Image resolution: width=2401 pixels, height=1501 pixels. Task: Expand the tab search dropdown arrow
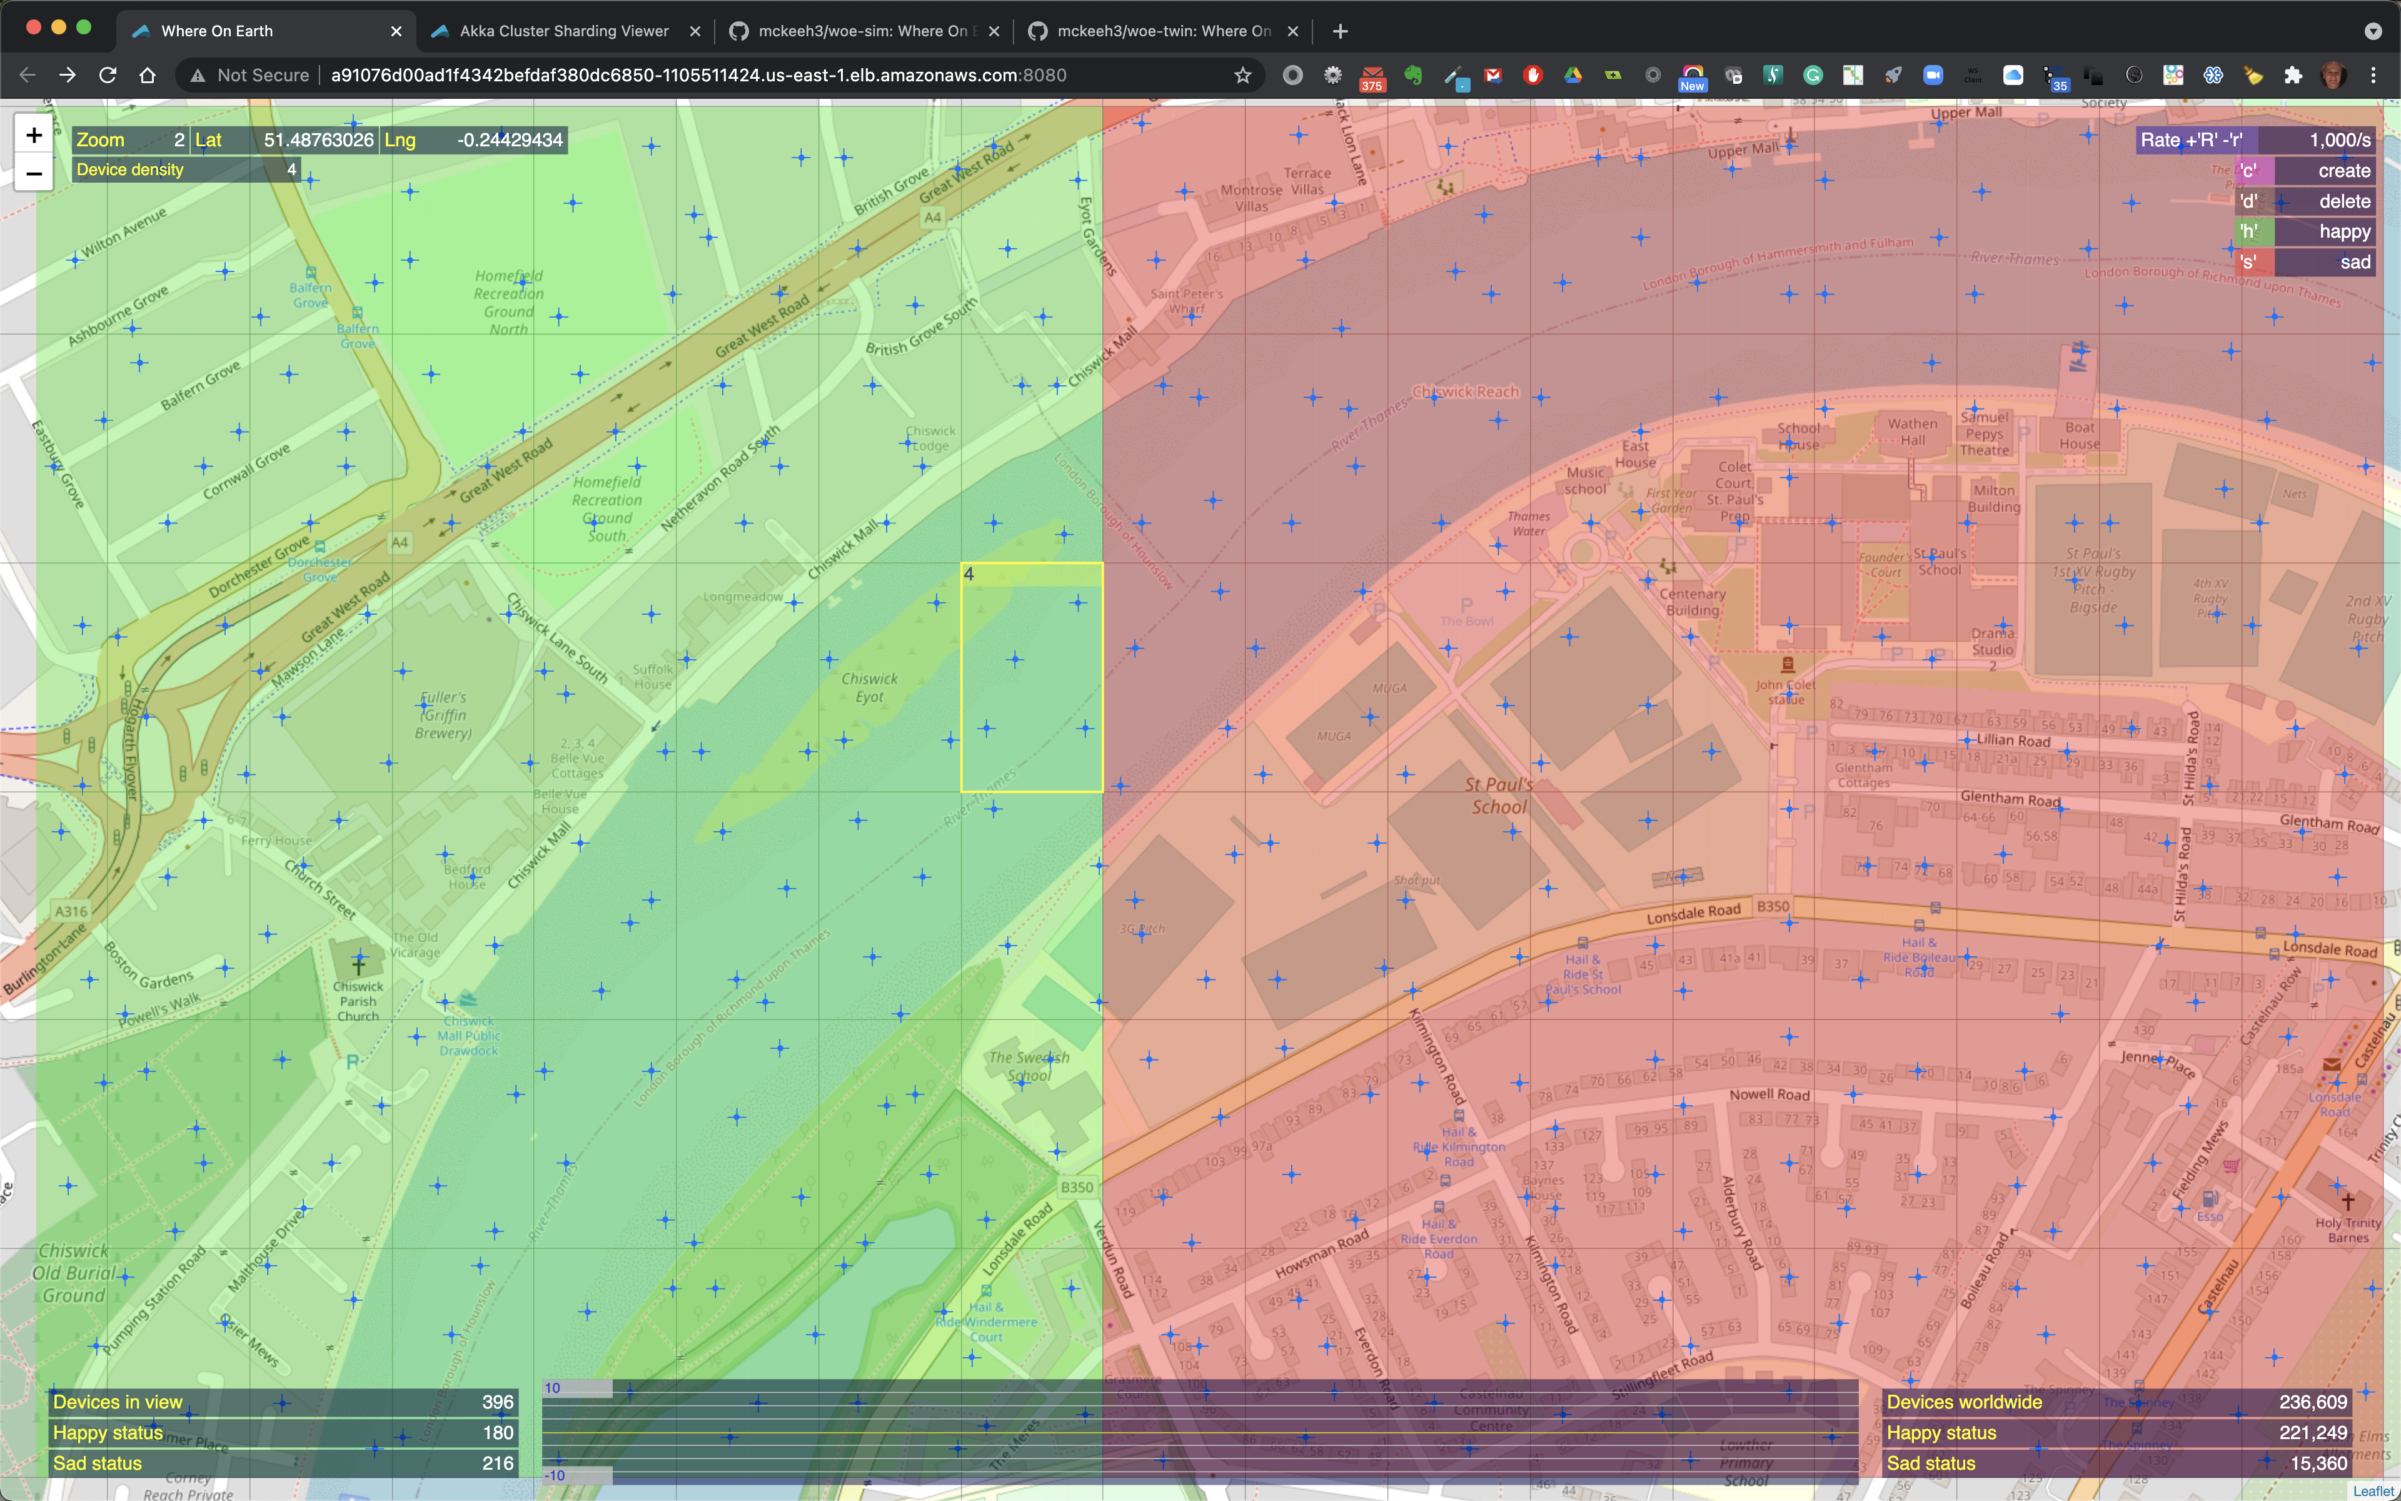point(2372,32)
